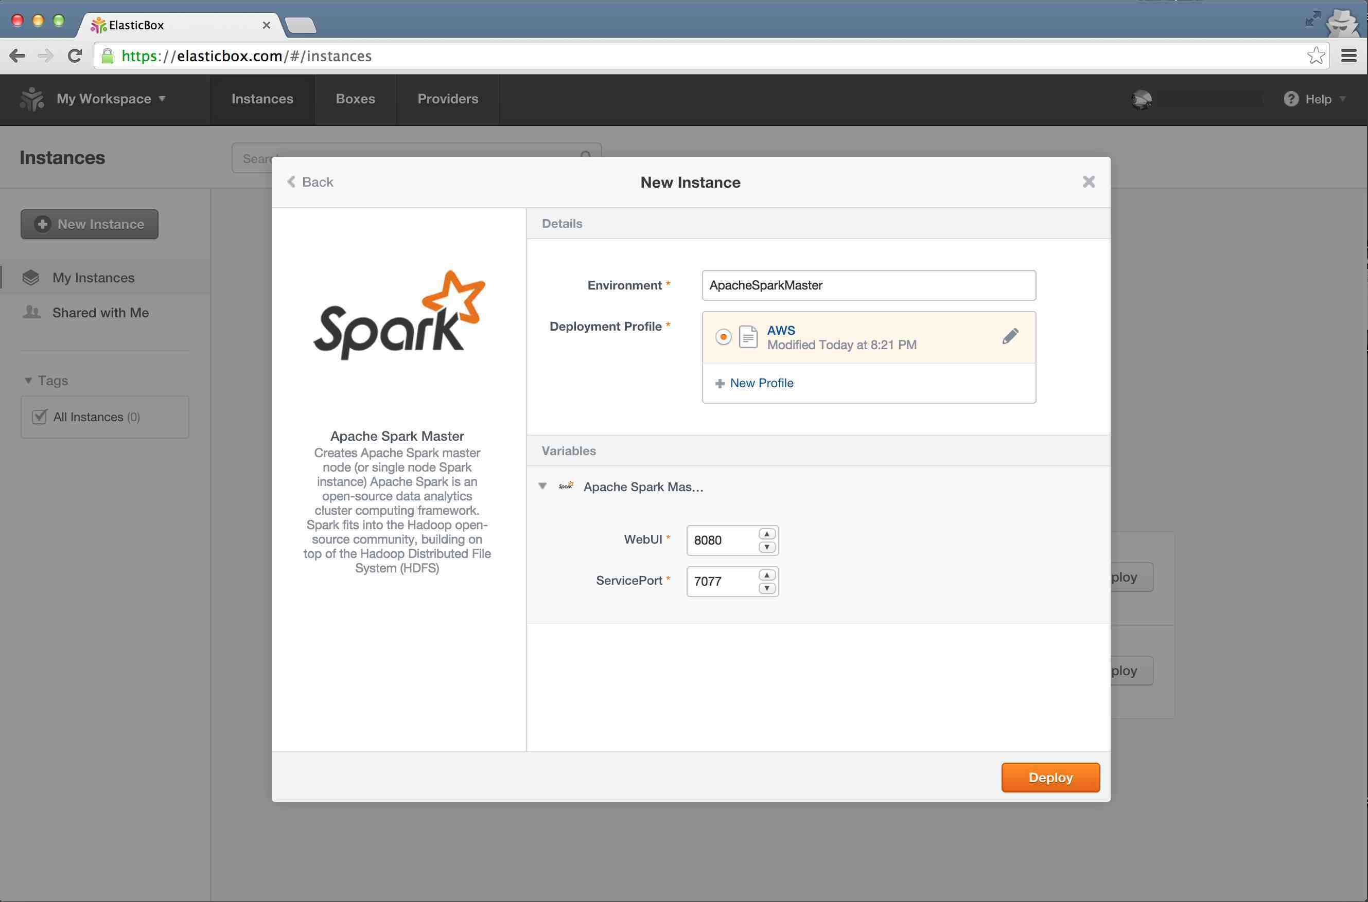Select My Instances in sidebar
The height and width of the screenshot is (902, 1368).
click(106, 278)
